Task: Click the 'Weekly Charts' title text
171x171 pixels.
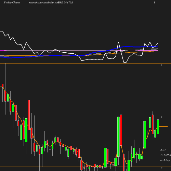Action: [x=12, y=2]
